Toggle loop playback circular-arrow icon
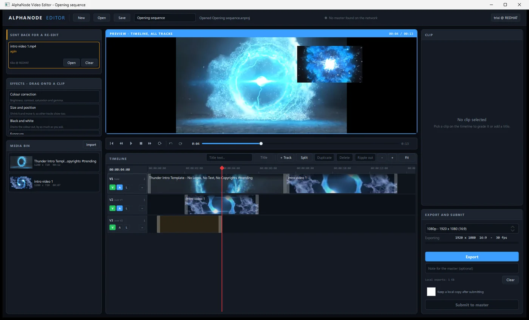 pos(159,143)
